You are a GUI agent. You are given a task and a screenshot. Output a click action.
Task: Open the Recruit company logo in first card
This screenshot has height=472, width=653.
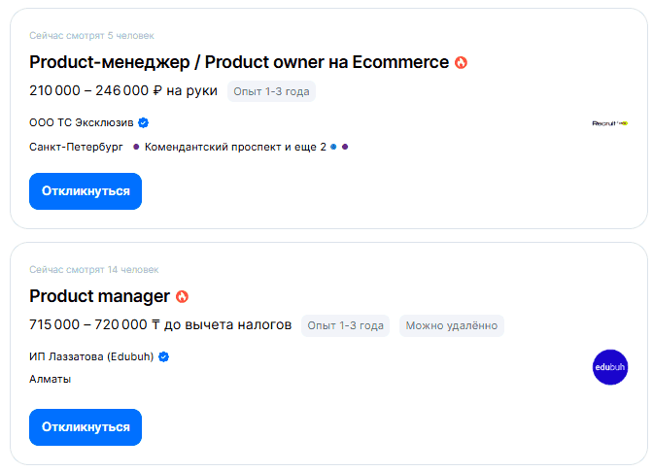tap(610, 123)
